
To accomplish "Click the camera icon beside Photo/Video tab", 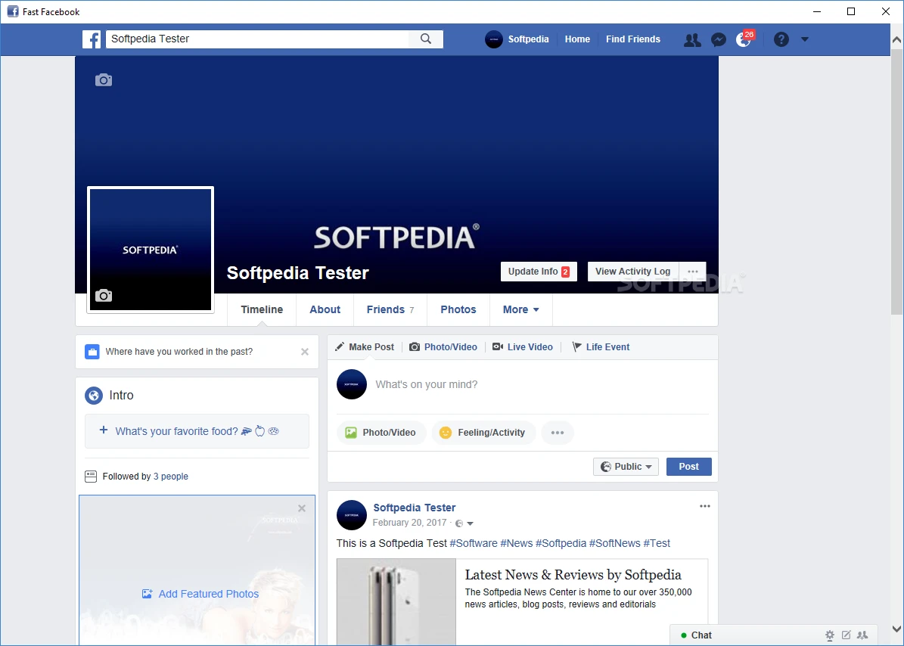I will click(415, 347).
